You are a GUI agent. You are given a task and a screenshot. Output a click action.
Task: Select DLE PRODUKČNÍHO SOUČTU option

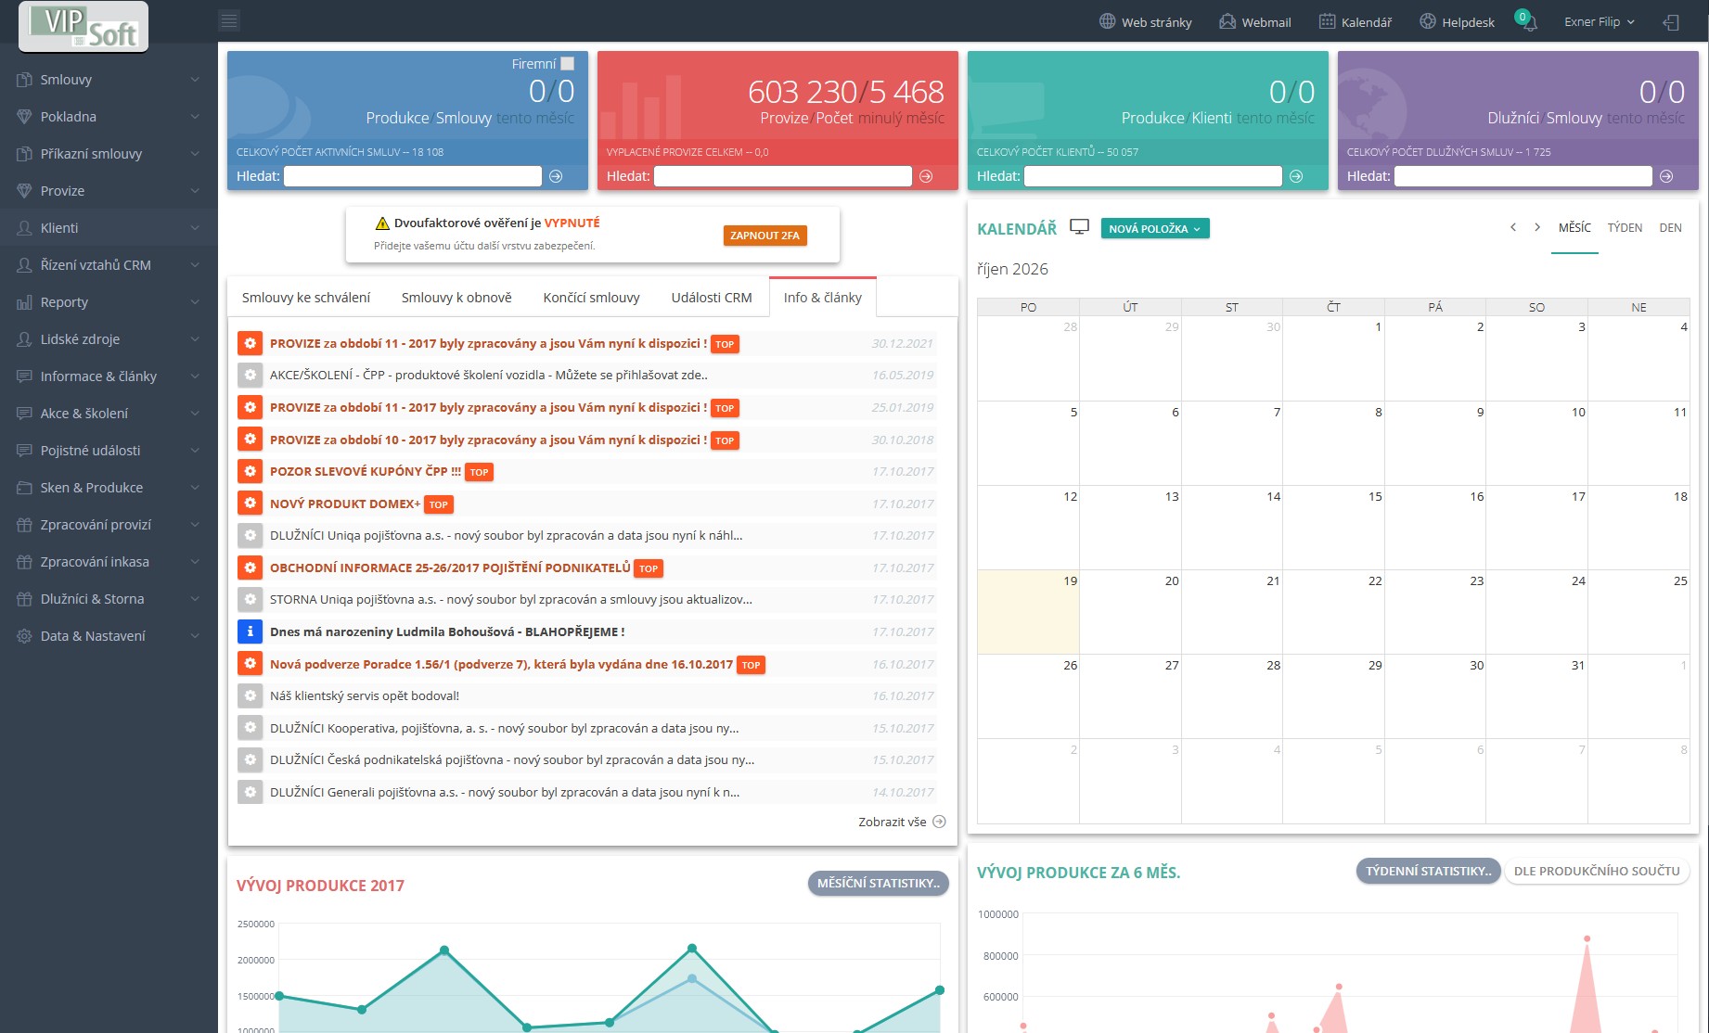pyautogui.click(x=1597, y=871)
